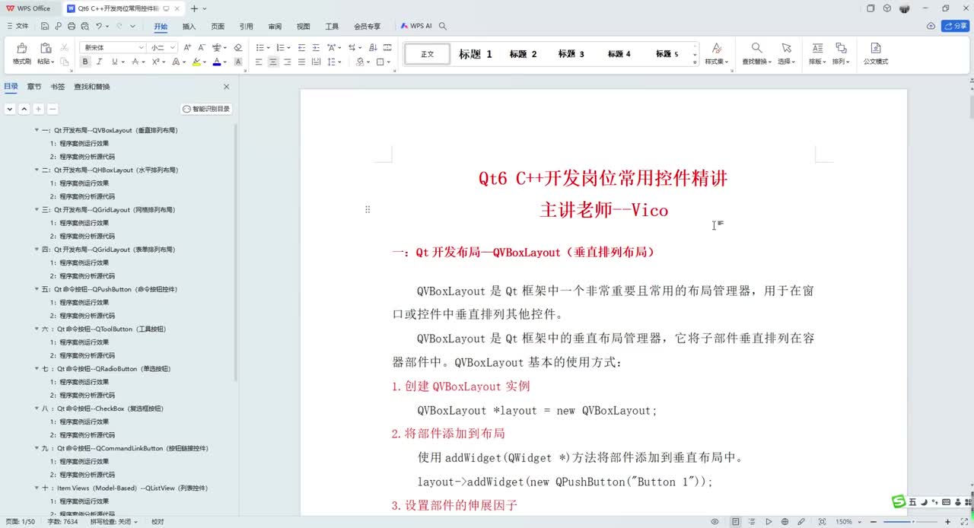The image size is (974, 528).
Task: Increase font size with A+ icon
Action: click(x=187, y=47)
